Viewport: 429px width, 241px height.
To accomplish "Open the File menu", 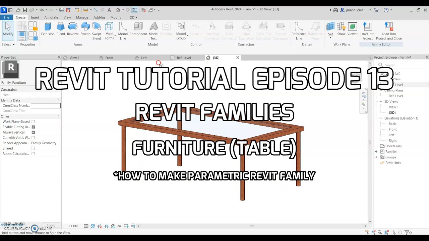I will pos(6,17).
